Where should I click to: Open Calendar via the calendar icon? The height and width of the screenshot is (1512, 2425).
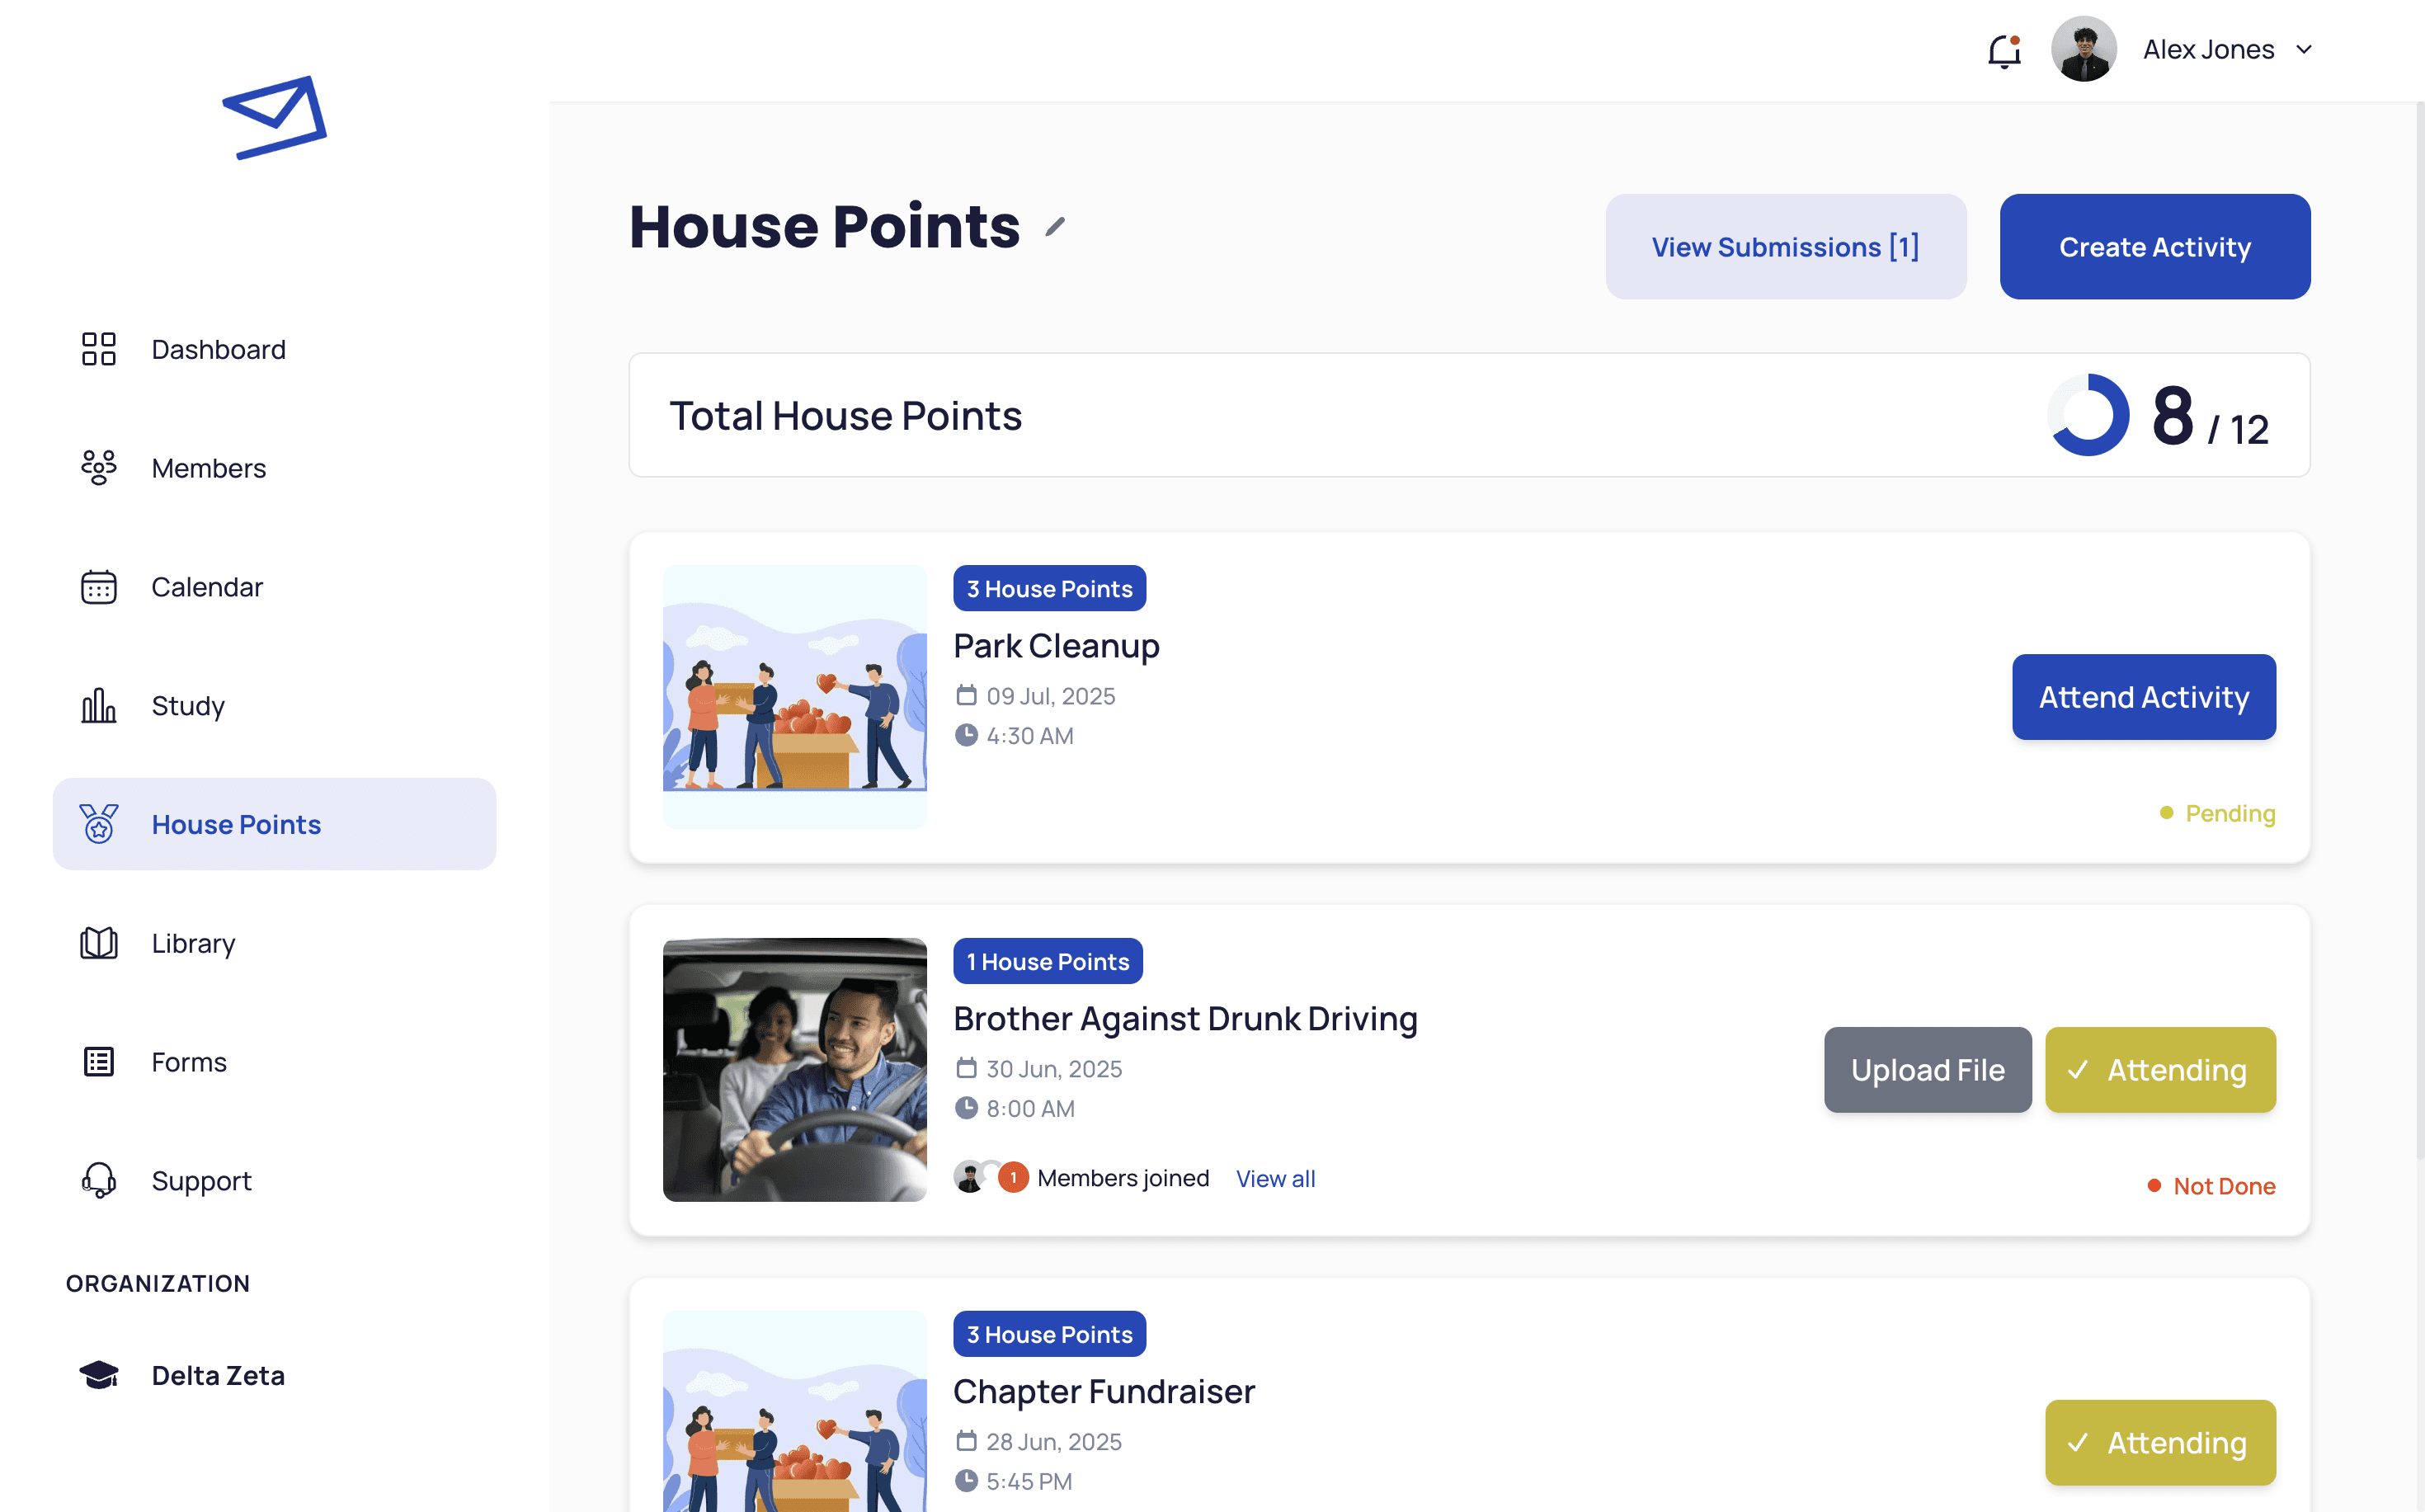(98, 587)
